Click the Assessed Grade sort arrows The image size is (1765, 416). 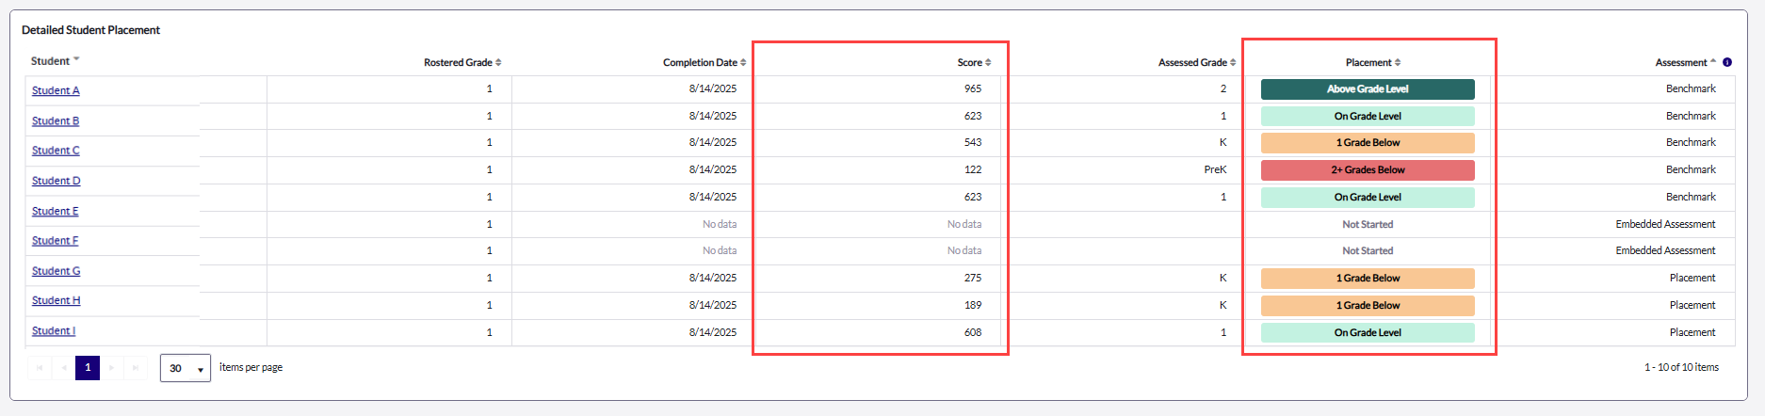[1233, 63]
